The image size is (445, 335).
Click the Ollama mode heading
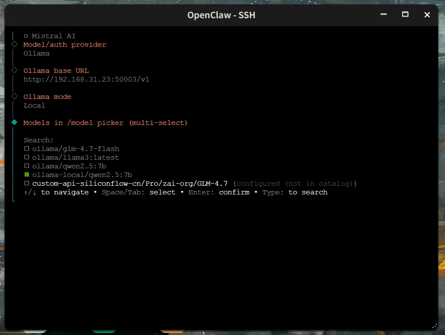[x=47, y=97]
